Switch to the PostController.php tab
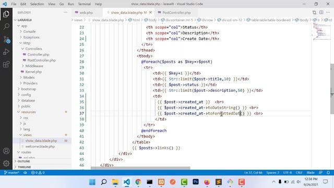This screenshot has width=334, height=188. [x=176, y=13]
